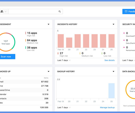This screenshot has height=113, width=135.
Task: Click the 137 Total apps donut chart
Action: pyautogui.click(x=6, y=42)
